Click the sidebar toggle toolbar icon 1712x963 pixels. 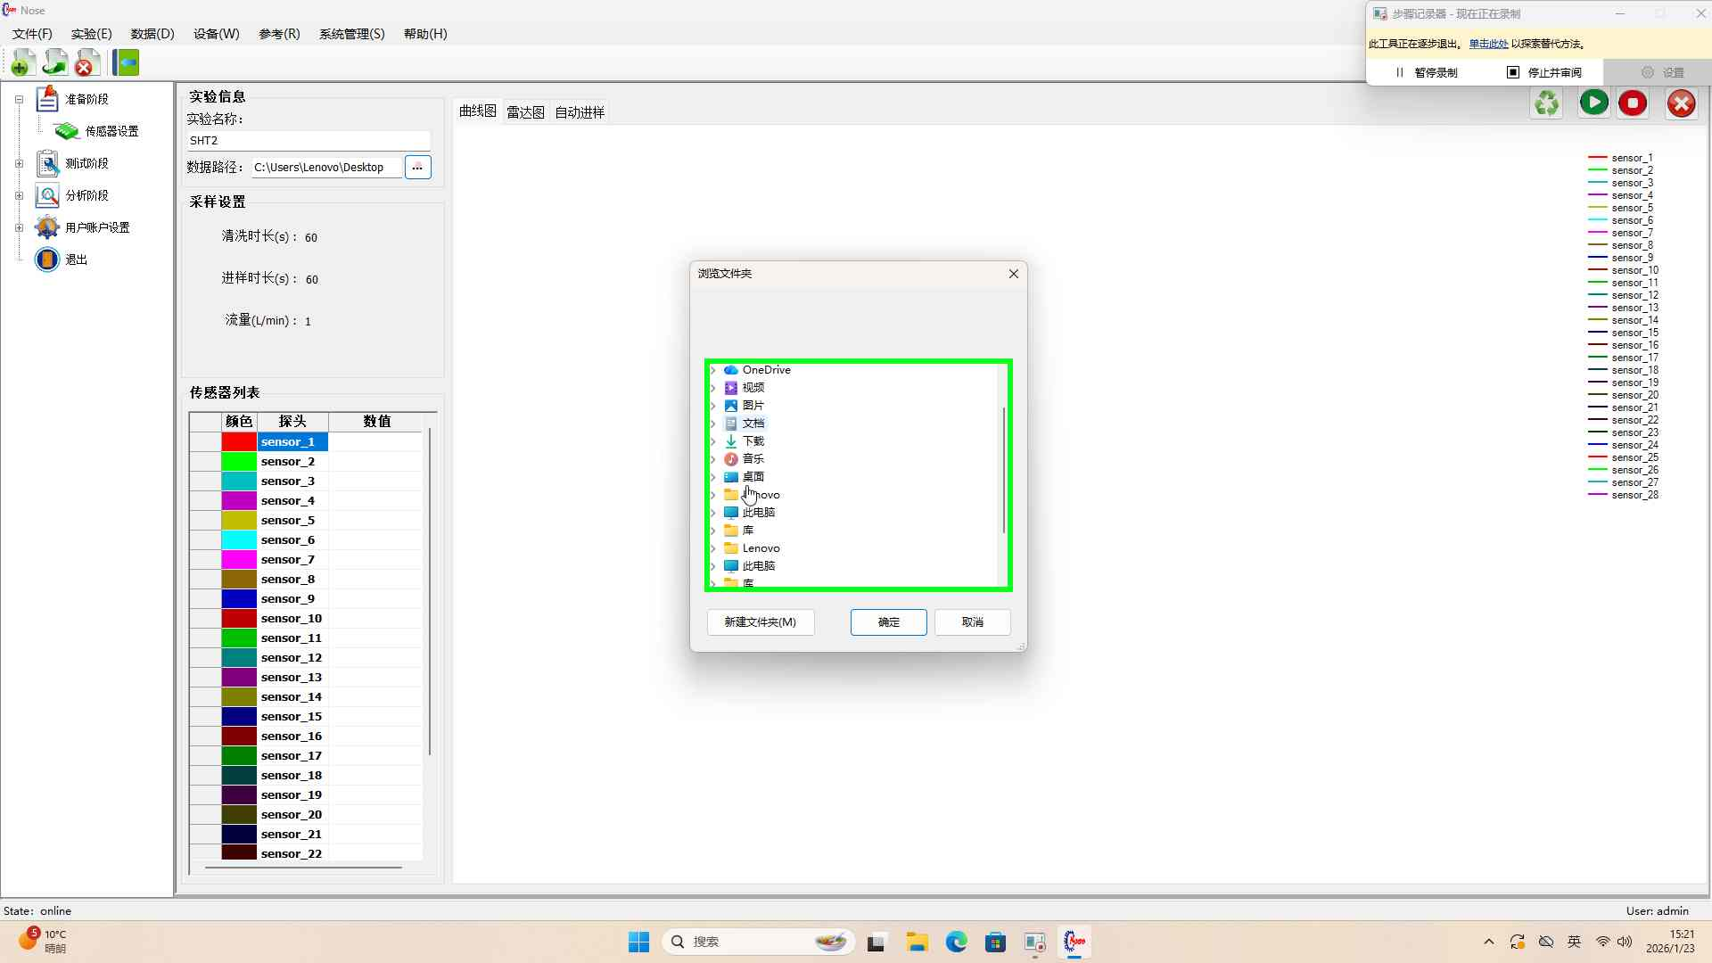pos(127,63)
